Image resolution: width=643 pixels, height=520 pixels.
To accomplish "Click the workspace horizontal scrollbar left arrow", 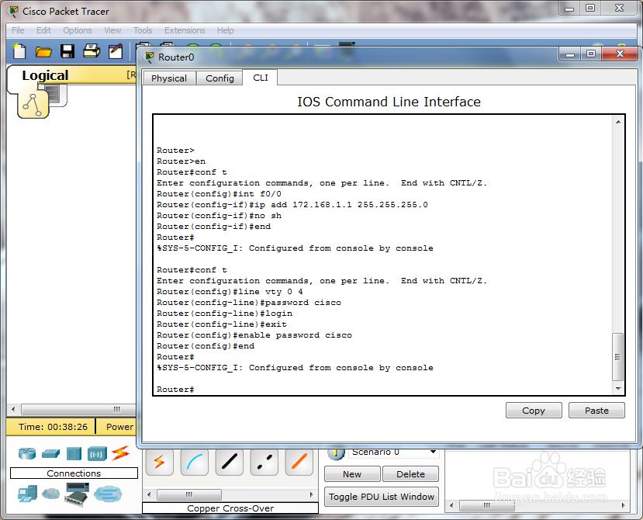I will coord(13,409).
